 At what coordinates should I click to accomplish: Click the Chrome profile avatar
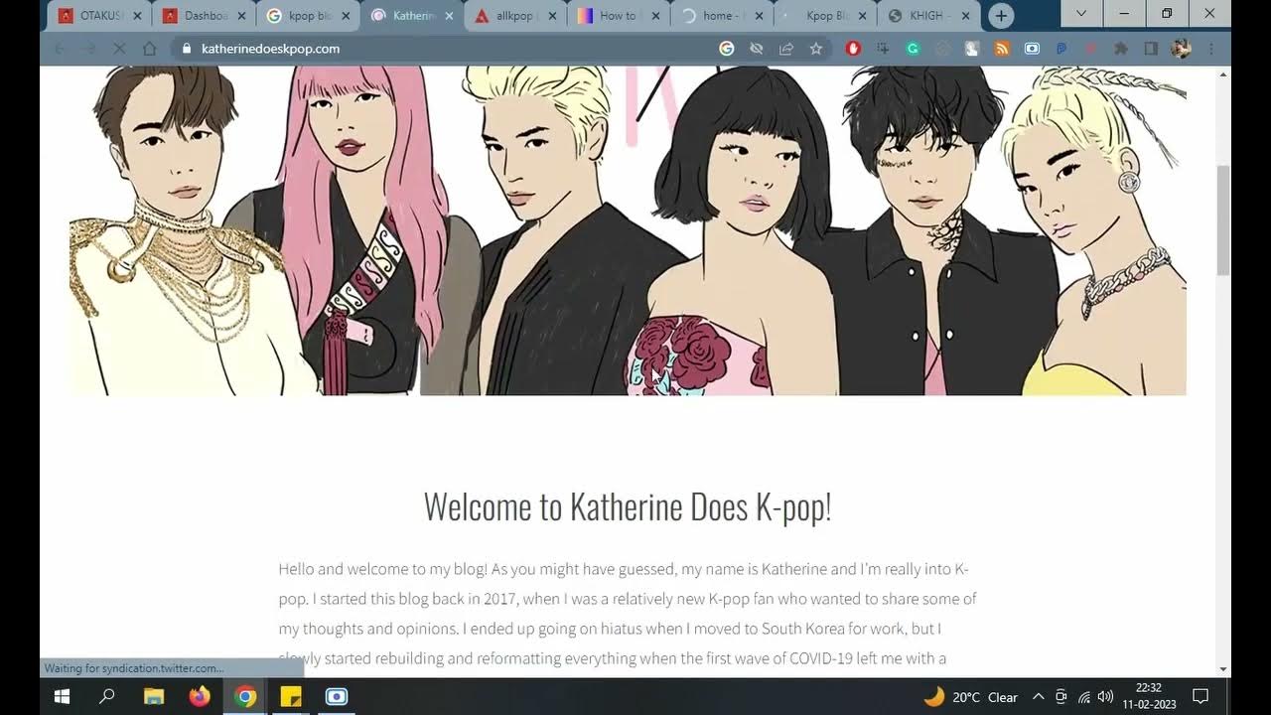pos(1180,48)
